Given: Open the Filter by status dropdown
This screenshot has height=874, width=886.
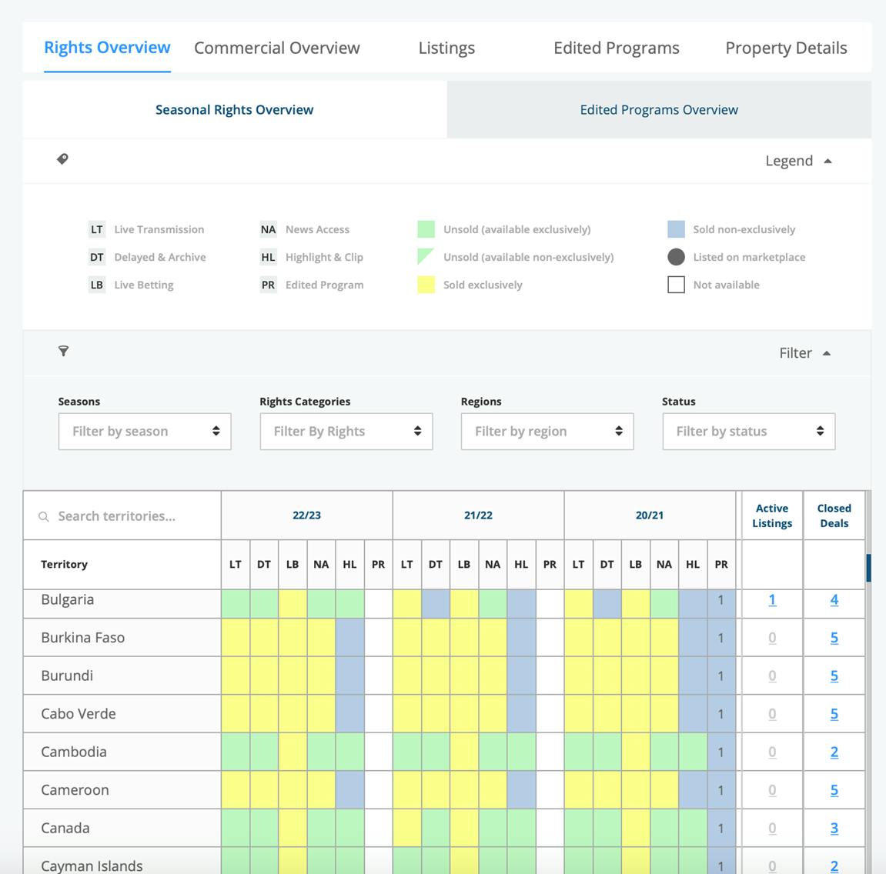Looking at the screenshot, I should (748, 432).
